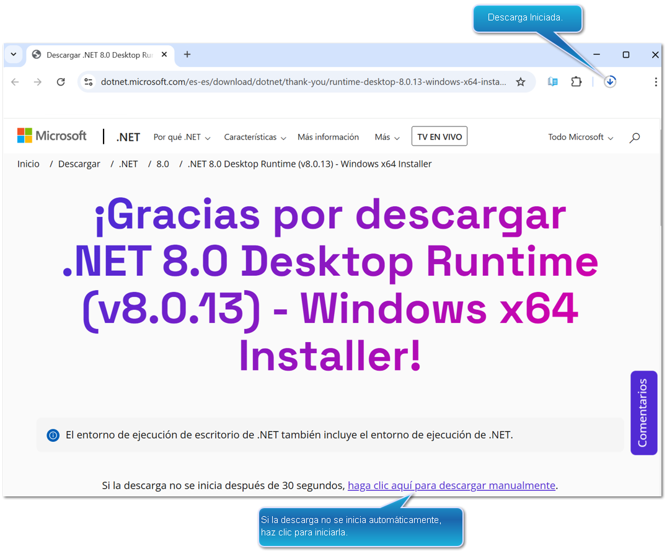Click the info icon next to the runtime notice
The height and width of the screenshot is (554, 667).
[53, 435]
